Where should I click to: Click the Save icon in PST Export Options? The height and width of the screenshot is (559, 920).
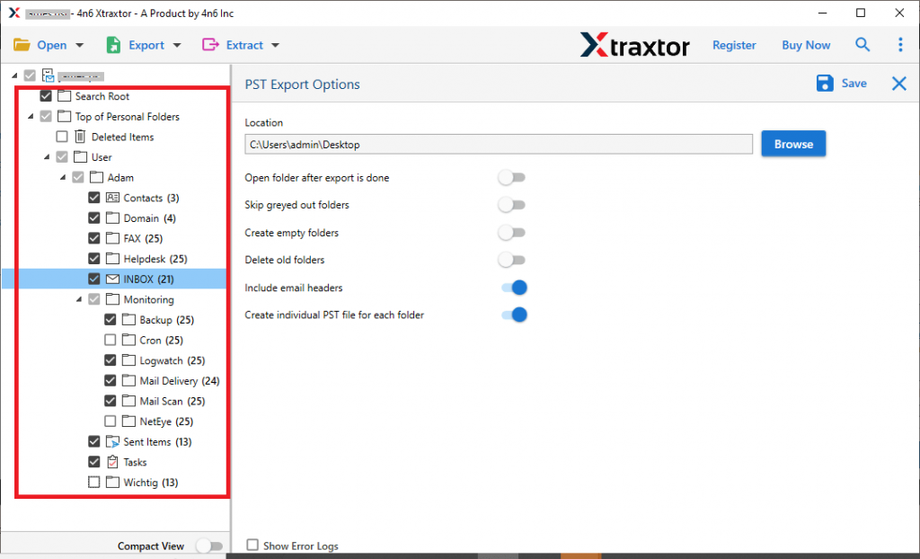pyautogui.click(x=825, y=83)
